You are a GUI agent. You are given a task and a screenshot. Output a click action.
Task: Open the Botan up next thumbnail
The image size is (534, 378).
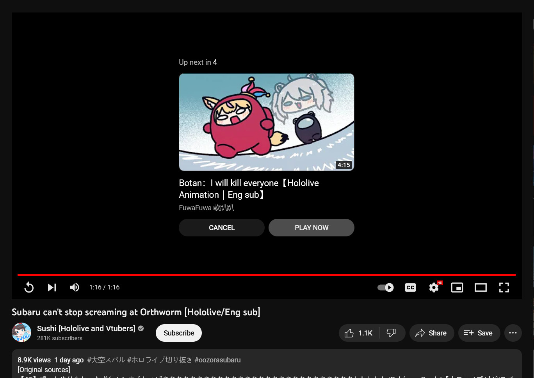267,122
